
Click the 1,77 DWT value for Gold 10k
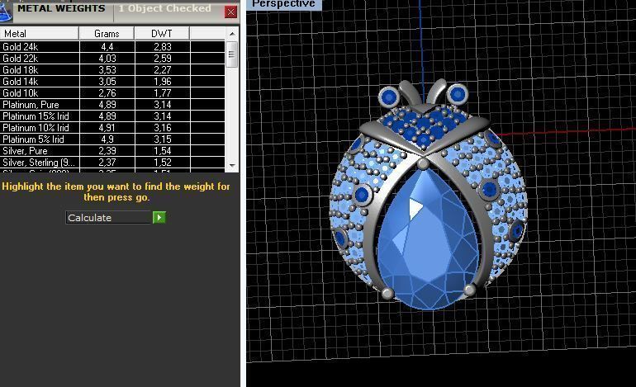[x=163, y=92]
